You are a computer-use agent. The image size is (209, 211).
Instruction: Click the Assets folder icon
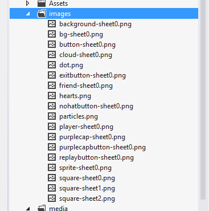click(42, 3)
